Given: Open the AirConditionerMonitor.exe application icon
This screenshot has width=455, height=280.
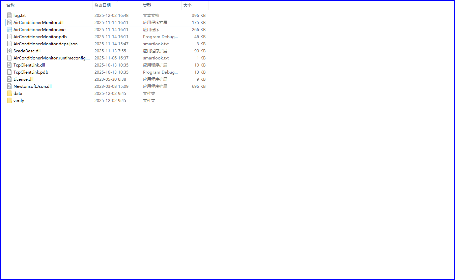Looking at the screenshot, I should coord(9,29).
